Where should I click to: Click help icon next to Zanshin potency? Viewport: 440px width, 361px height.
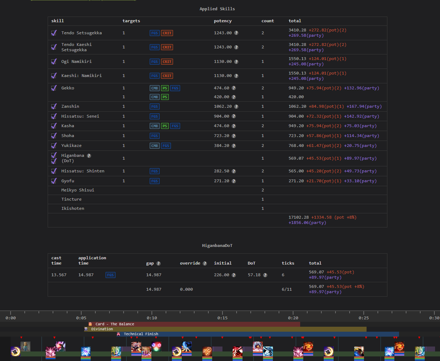[236, 107]
